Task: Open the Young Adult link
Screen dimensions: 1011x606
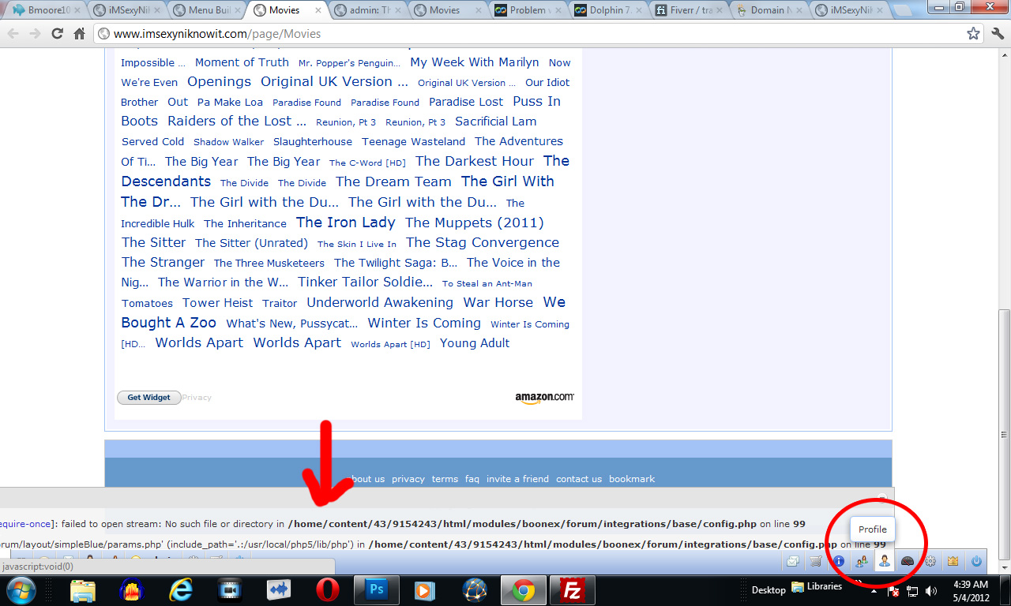Action: pos(475,343)
